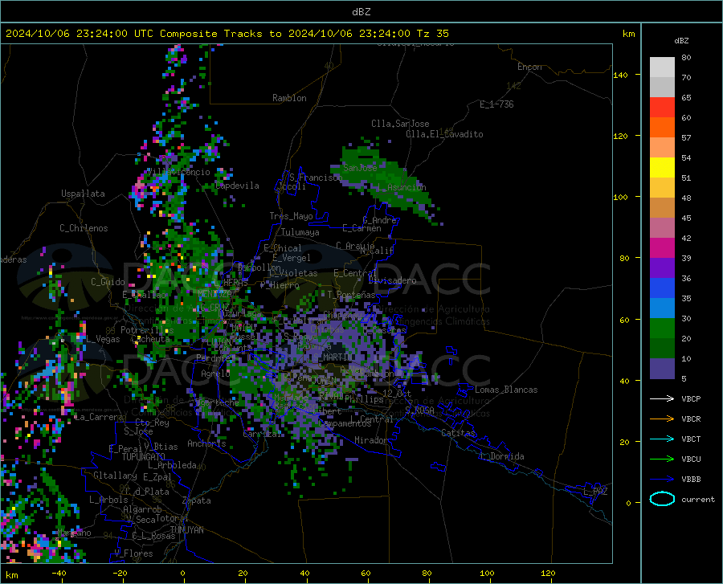Click the 'Tz 35' threshold text

(432, 34)
